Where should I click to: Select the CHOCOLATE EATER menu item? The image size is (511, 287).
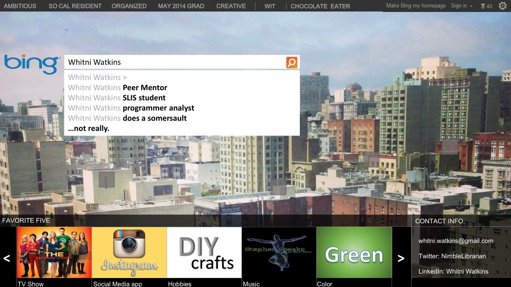click(320, 6)
